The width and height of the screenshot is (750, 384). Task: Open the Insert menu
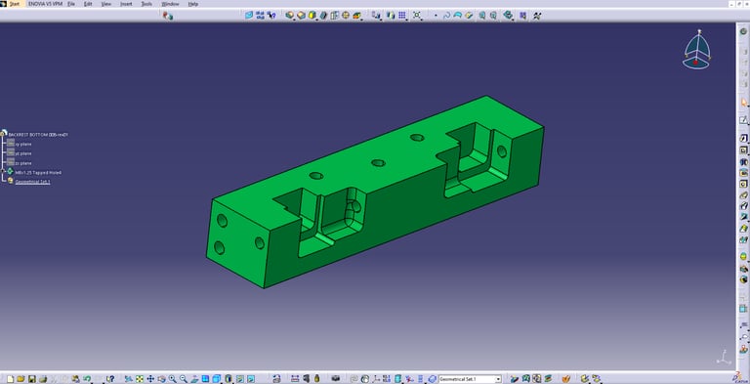click(x=126, y=4)
